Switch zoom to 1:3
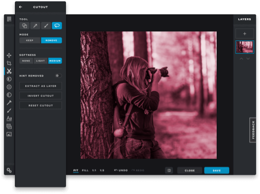Image resolution: width=260 pixels, height=194 pixels. [102, 170]
